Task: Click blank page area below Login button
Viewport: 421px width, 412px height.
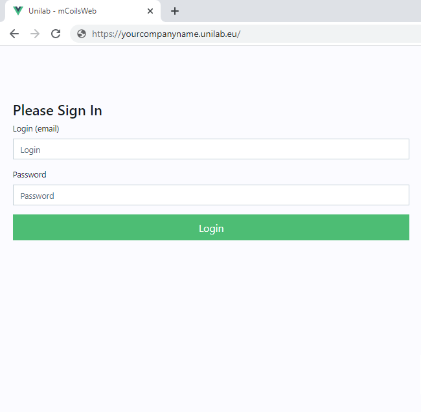Action: [x=210, y=324]
